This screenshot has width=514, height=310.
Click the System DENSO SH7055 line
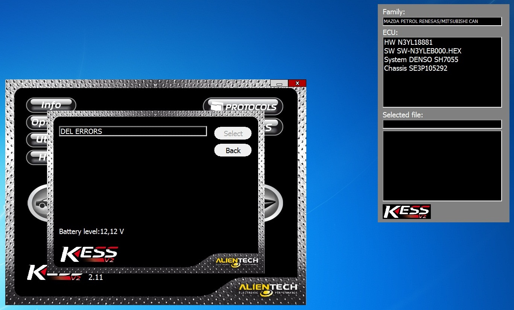(x=421, y=59)
